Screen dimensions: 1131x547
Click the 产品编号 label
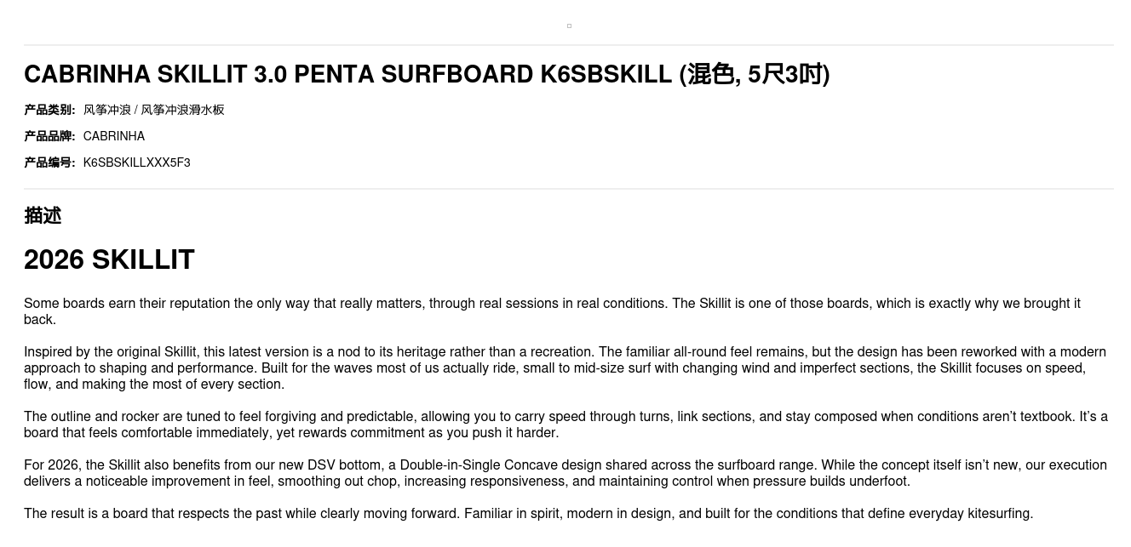(x=49, y=162)
